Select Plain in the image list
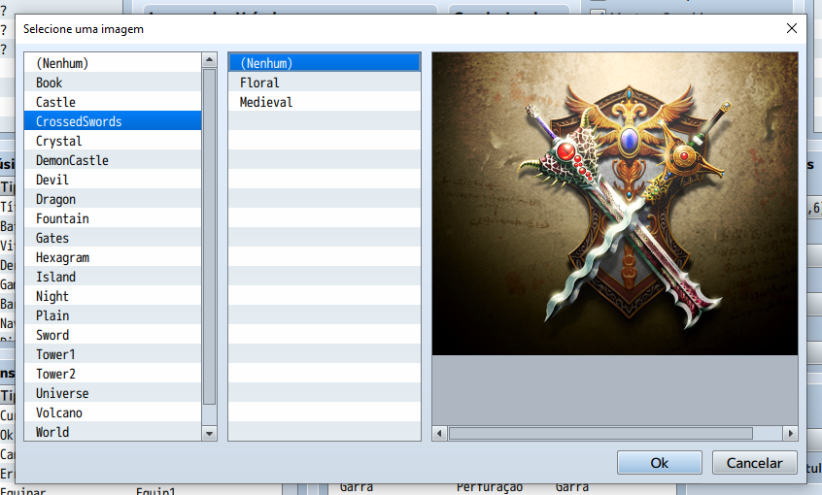 113,315
